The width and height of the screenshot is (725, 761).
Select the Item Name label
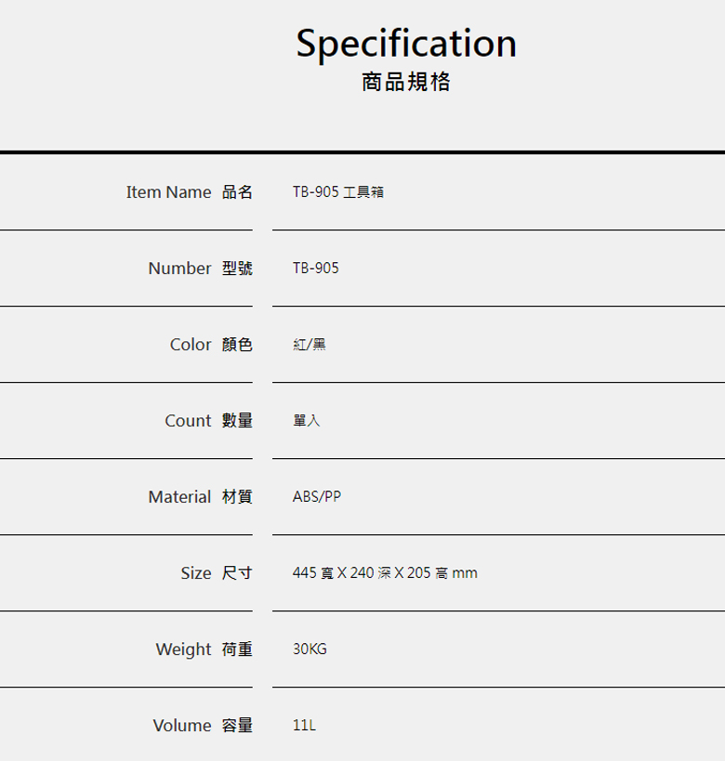169,192
